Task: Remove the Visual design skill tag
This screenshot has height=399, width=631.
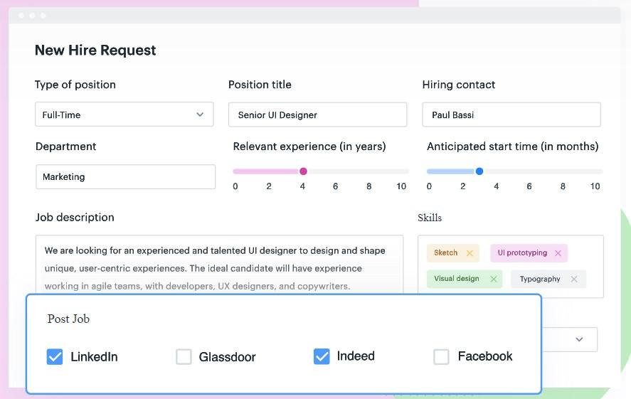Action: tap(493, 279)
